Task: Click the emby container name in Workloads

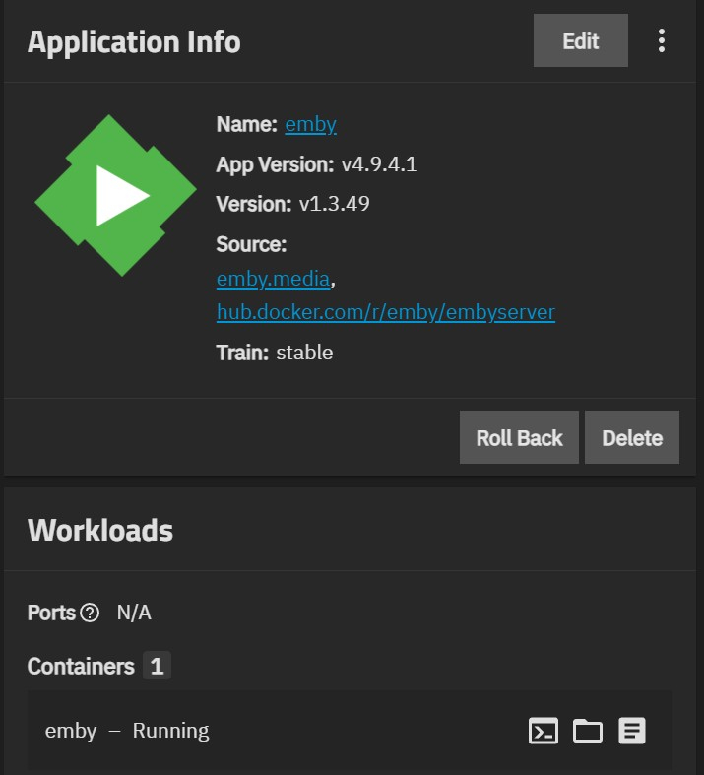Action: point(71,731)
